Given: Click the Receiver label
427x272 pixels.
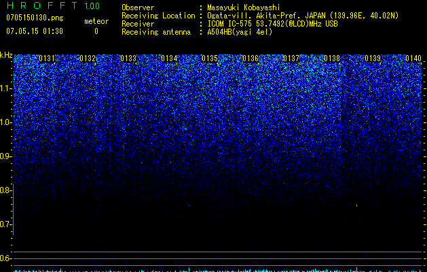Looking at the screenshot, I should tap(138, 24).
